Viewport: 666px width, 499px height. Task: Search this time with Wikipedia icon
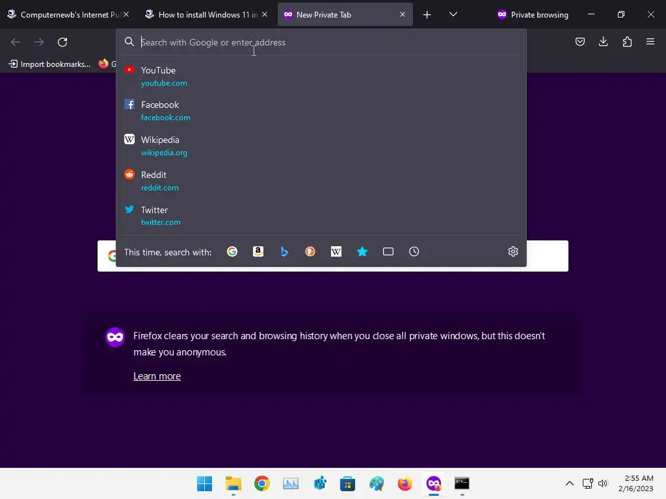[x=336, y=251]
